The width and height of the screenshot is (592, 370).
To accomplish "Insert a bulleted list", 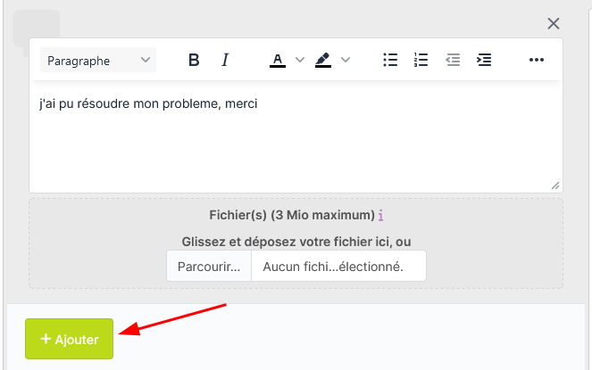I will [x=390, y=60].
